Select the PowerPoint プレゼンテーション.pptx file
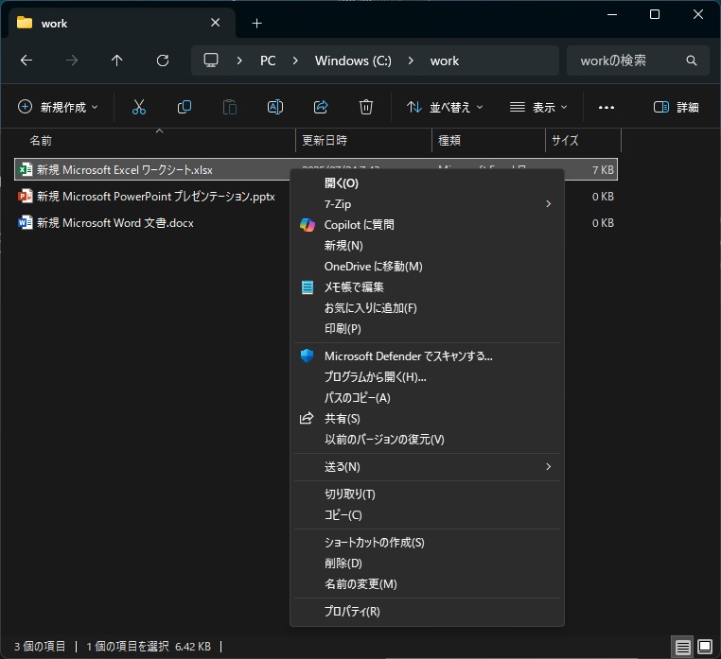 click(155, 197)
